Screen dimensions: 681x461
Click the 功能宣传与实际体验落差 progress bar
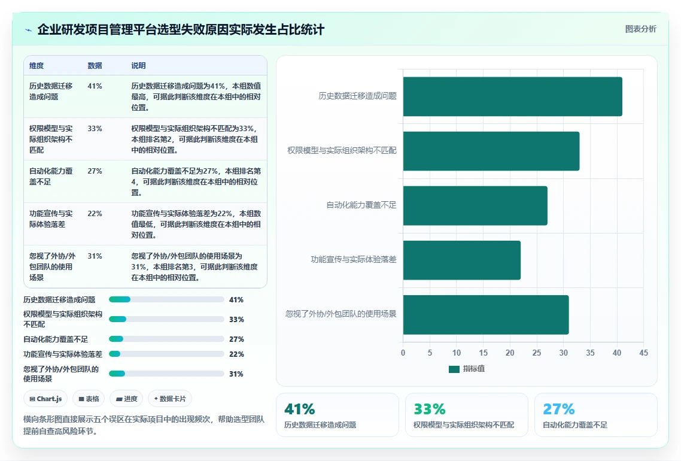coord(166,354)
